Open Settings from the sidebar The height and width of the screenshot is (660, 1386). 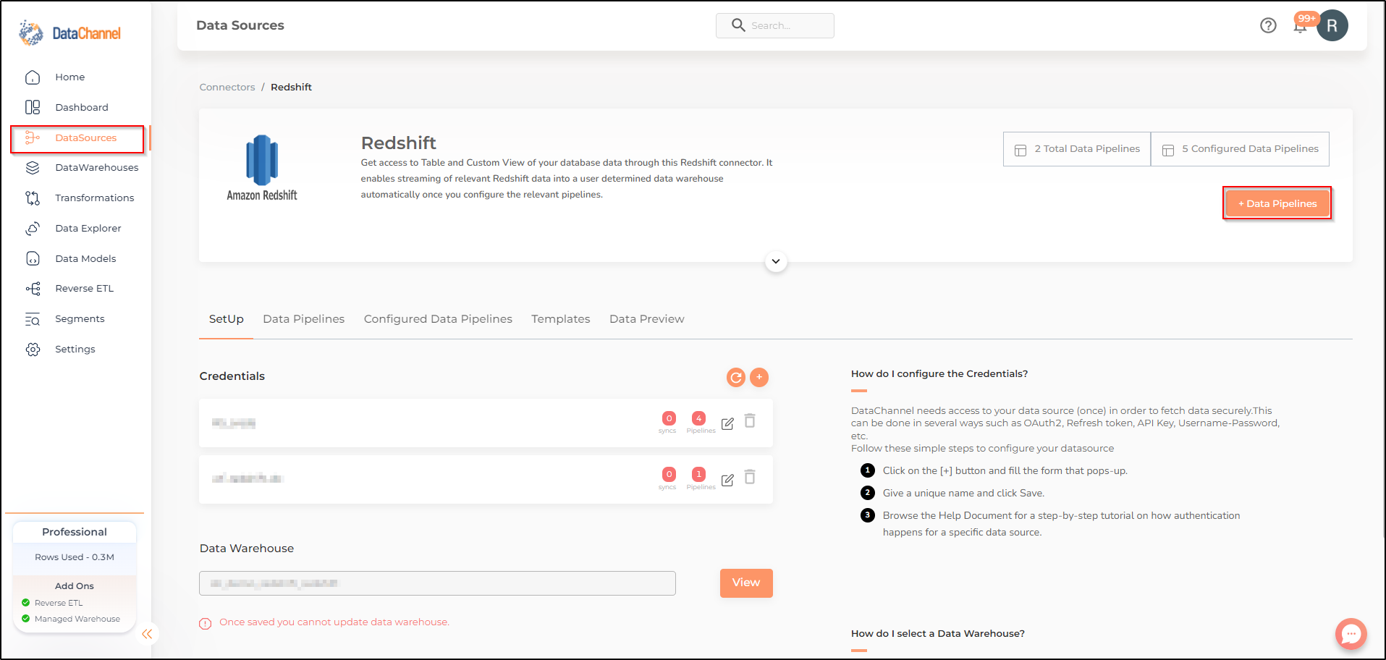click(x=75, y=350)
